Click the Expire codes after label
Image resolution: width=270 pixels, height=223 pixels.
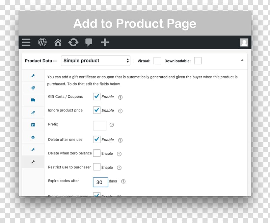[x=63, y=181]
